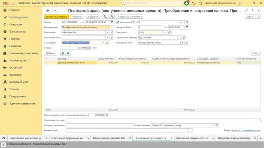Go back with the left arrow button
Screen dimensions: 264x148
[48, 11]
